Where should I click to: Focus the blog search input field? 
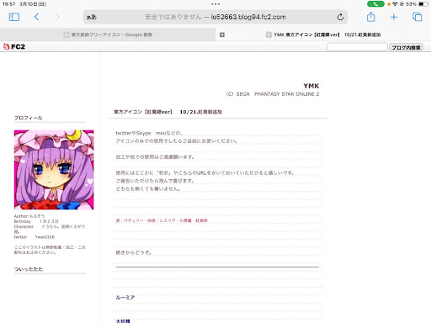coord(357,47)
